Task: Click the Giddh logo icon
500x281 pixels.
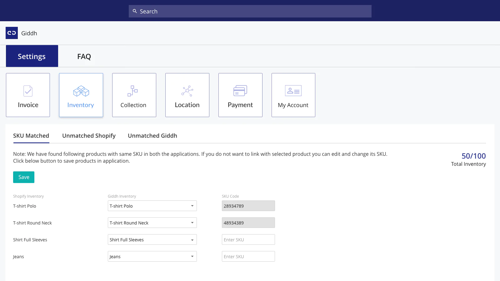Action: click(x=12, y=33)
